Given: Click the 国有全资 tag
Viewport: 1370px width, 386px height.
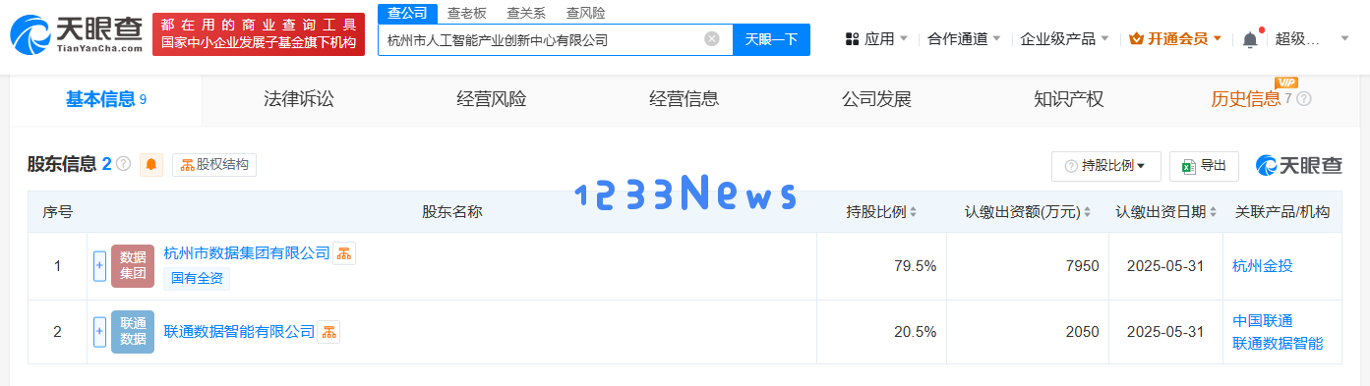Looking at the screenshot, I should click(197, 278).
